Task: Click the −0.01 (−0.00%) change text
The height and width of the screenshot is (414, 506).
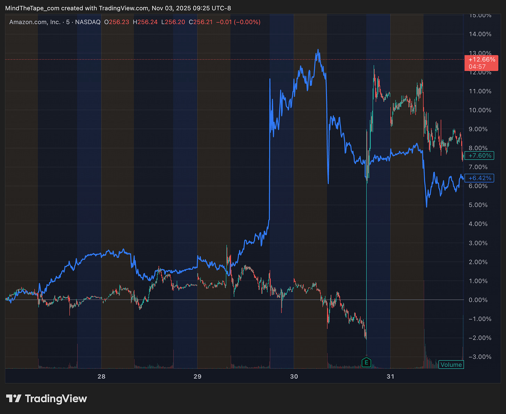Action: (238, 22)
